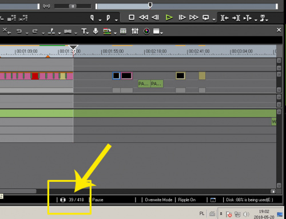
Task: Select the blue-outlined black clip
Action: point(116,75)
